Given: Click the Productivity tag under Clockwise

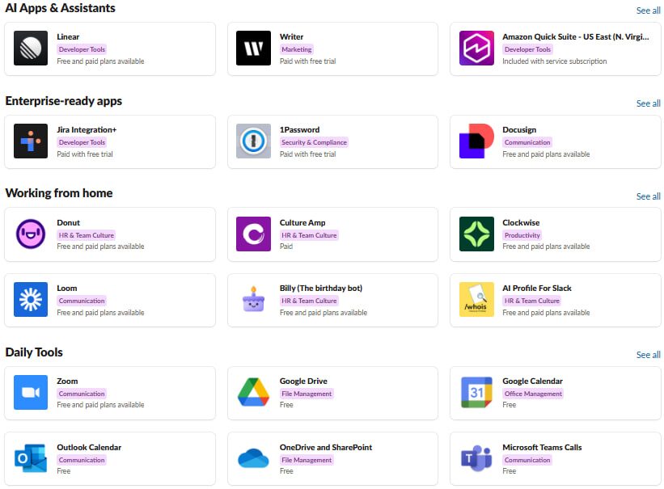Looking at the screenshot, I should click(522, 235).
